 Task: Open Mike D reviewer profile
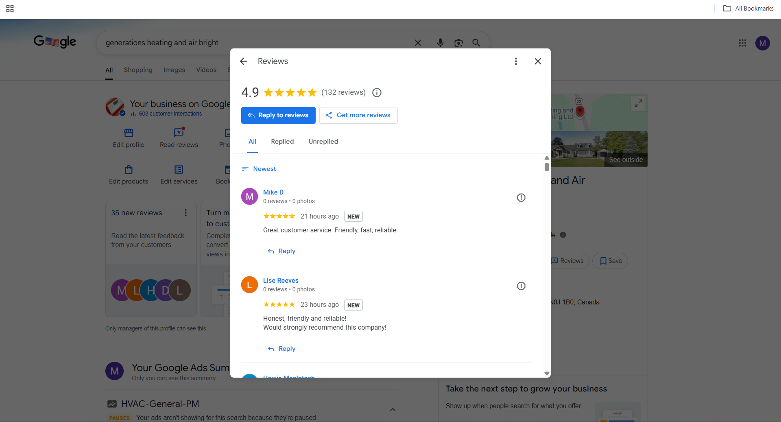pyautogui.click(x=273, y=192)
